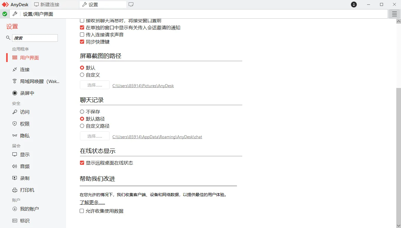Click the shield icon for 权限
Screen dimensions: 401x228
[x=14, y=124]
